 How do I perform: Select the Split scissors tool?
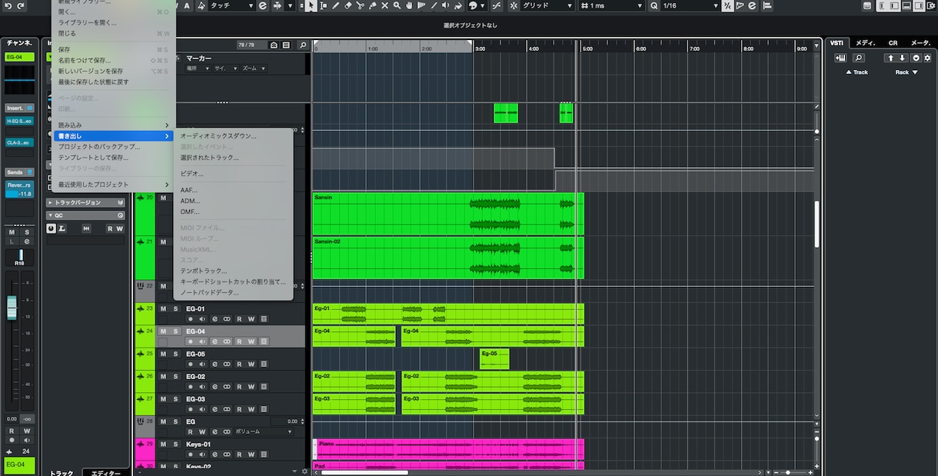tap(360, 5)
